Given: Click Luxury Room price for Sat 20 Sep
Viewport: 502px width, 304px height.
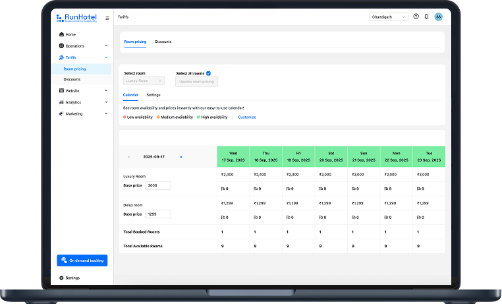Looking at the screenshot, I should pyautogui.click(x=325, y=175).
